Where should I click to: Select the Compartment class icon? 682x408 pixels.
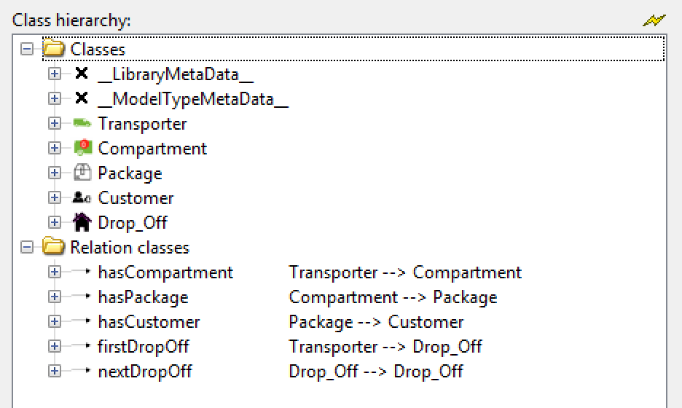pos(82,148)
